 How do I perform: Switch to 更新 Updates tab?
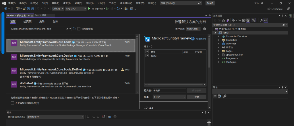point(42,21)
